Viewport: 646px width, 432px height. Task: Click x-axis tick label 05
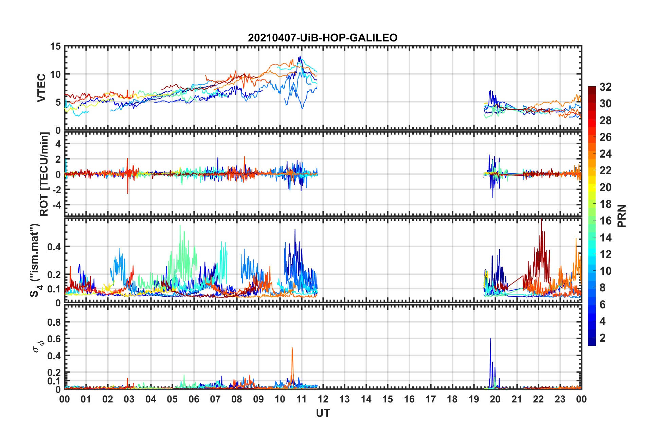click(x=172, y=399)
